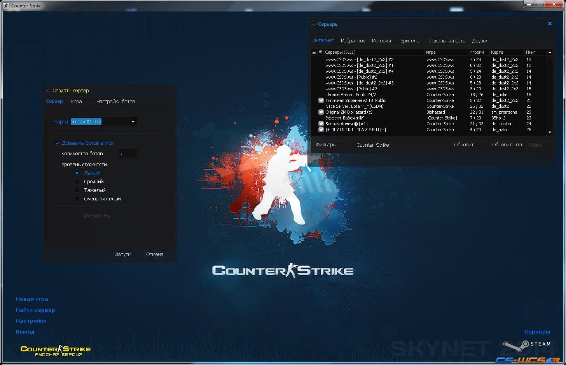Image resolution: width=566 pixels, height=365 pixels.
Task: Select the Тяжелый difficulty level
Action: pyautogui.click(x=77, y=190)
